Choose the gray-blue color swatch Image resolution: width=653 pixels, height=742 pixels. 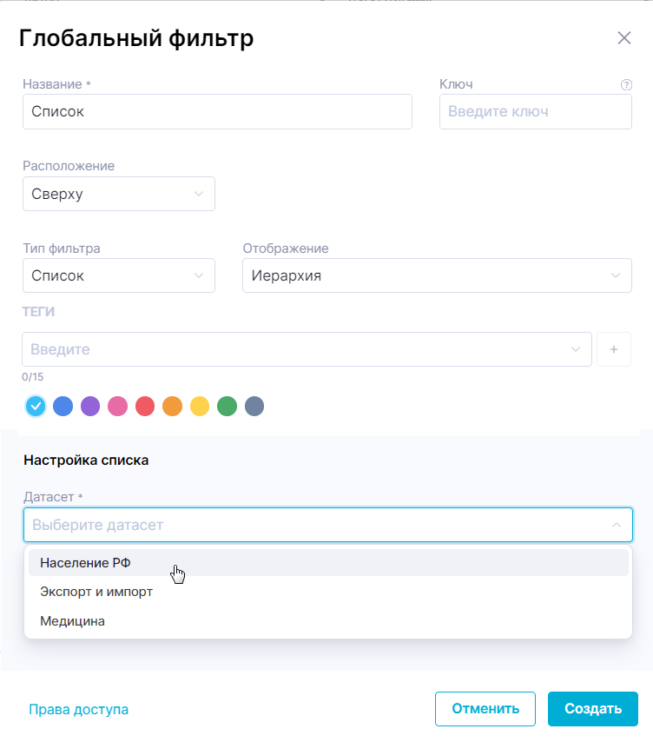pos(254,406)
